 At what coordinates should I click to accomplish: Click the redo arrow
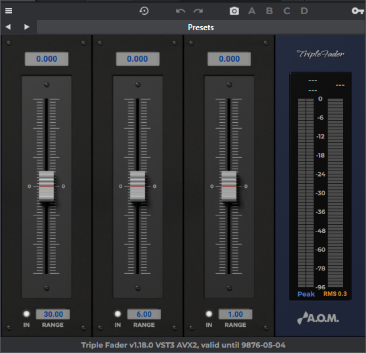tap(198, 11)
